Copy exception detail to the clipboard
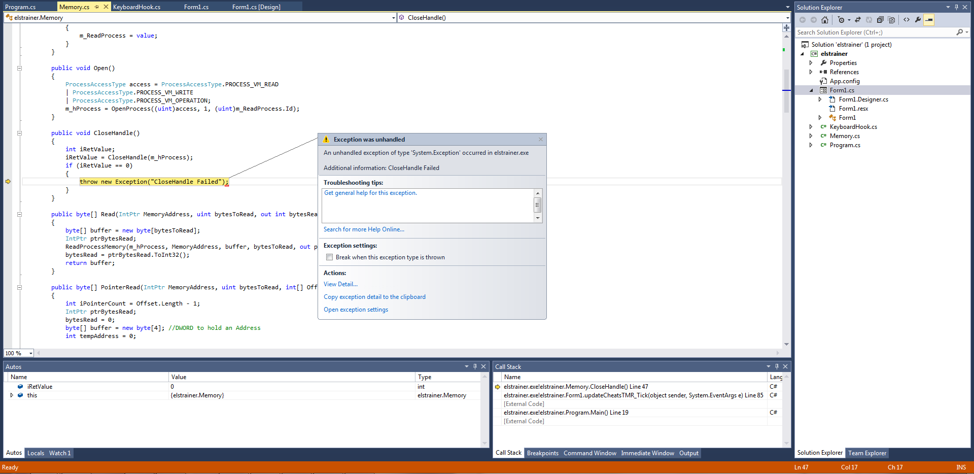The height and width of the screenshot is (474, 974). [374, 297]
